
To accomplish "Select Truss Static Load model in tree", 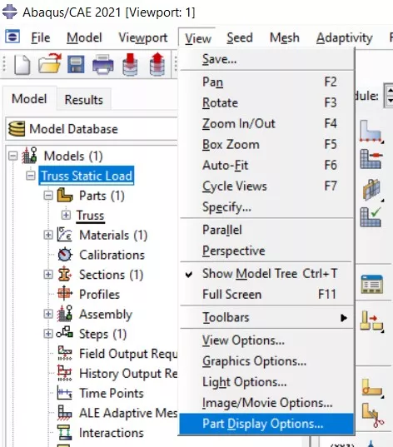I will pos(87,176).
